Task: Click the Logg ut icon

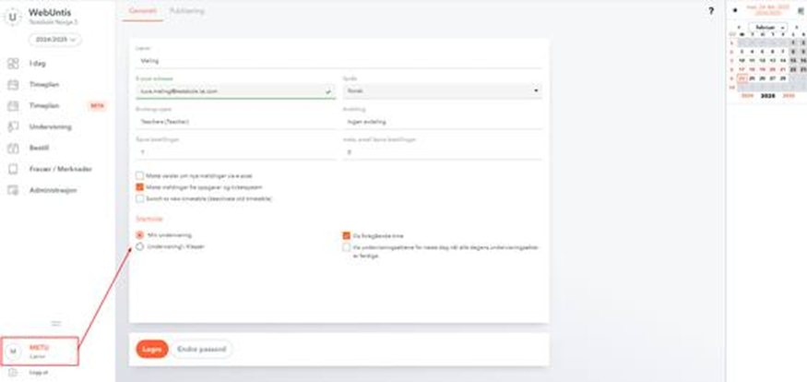Action: [13, 372]
